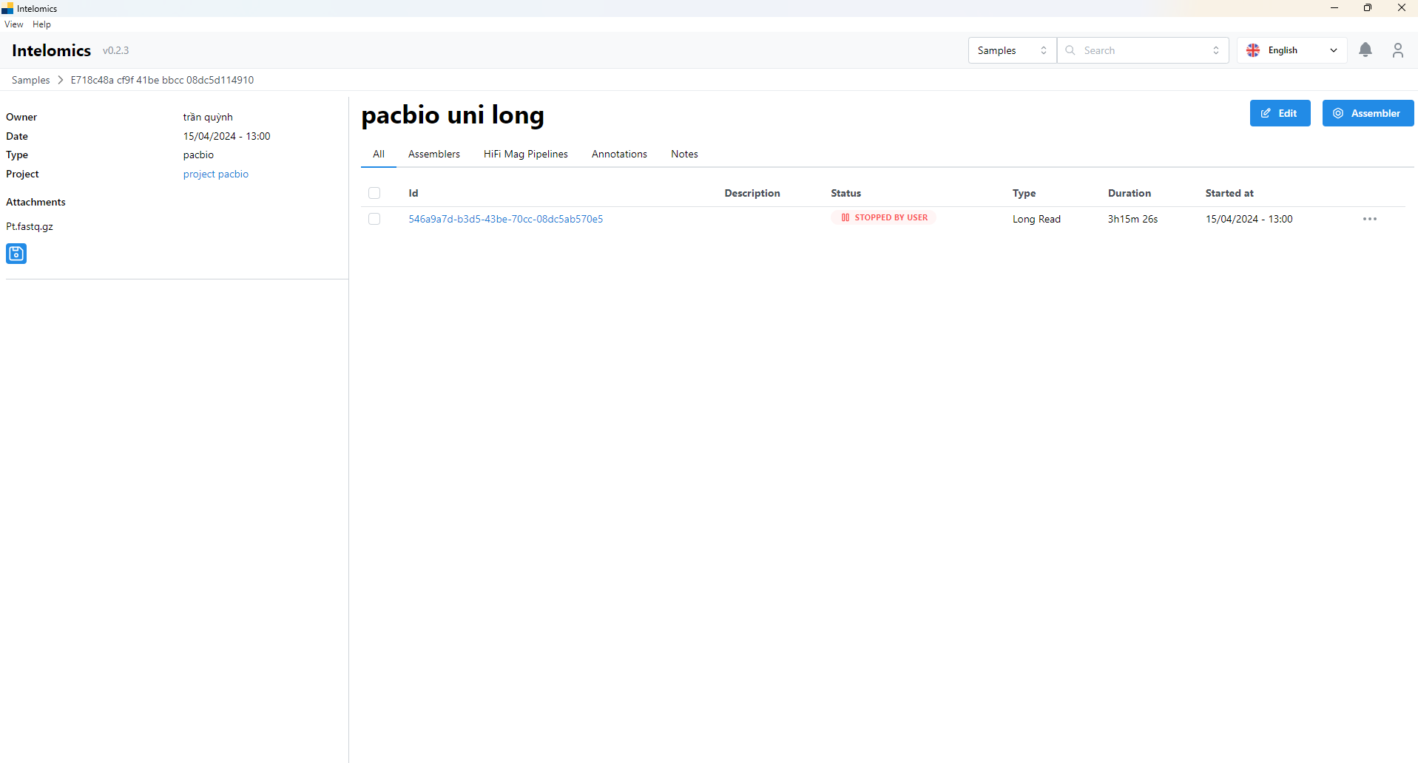Click the Edit button
The height and width of the screenshot is (763, 1418).
[1280, 113]
